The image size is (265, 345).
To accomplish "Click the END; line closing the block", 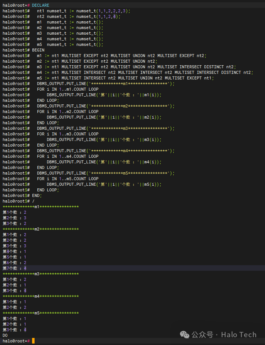I will 37,195.
